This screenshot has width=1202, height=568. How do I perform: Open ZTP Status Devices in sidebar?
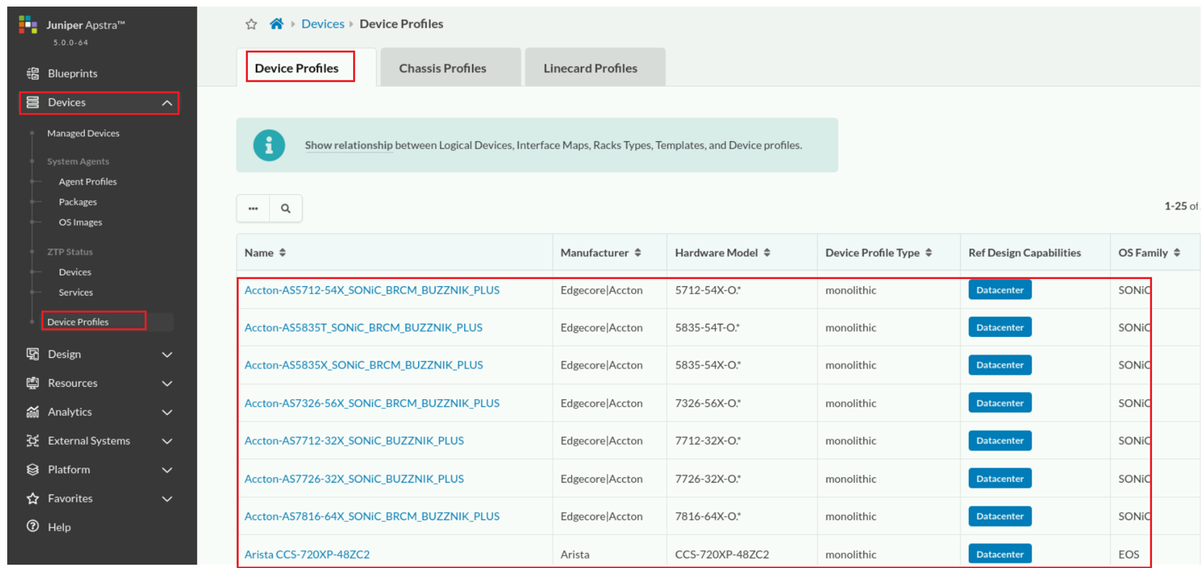[x=75, y=272]
